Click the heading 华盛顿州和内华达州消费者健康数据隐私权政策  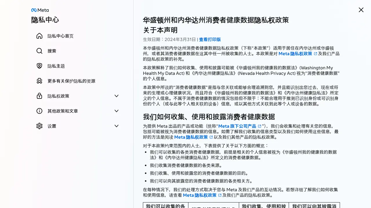pos(216,20)
